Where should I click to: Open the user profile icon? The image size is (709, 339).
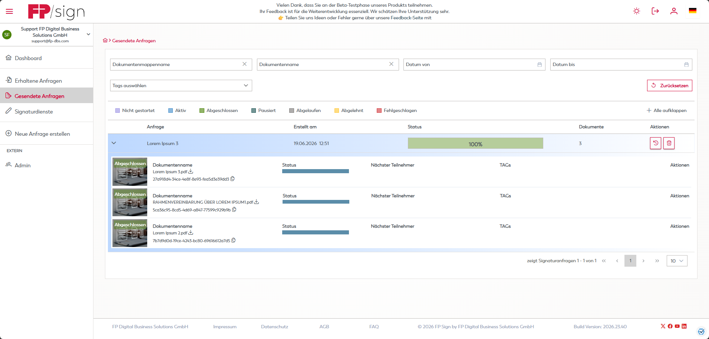(674, 11)
